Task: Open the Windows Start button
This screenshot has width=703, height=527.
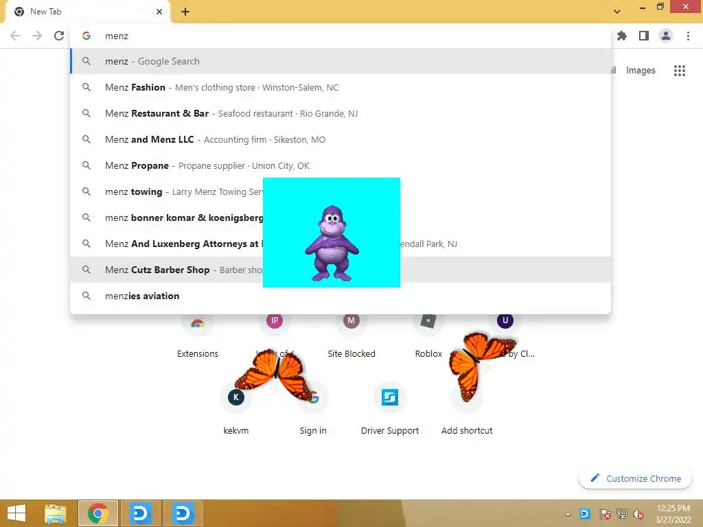Action: [16, 513]
